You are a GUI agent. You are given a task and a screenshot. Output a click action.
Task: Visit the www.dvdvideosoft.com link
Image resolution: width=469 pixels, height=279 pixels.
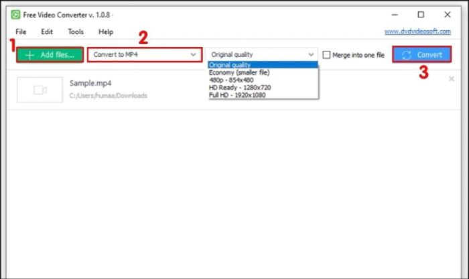[417, 31]
